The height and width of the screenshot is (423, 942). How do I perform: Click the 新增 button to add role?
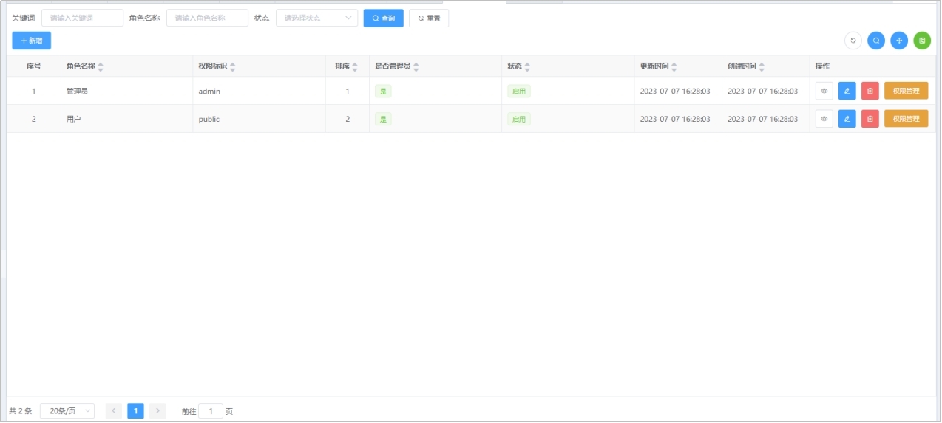click(x=31, y=41)
